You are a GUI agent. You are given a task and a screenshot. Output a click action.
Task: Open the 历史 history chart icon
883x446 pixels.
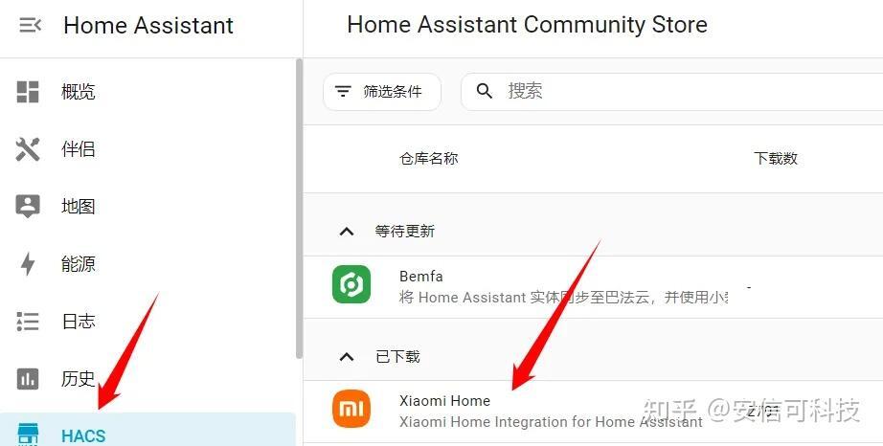coord(28,379)
